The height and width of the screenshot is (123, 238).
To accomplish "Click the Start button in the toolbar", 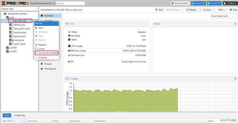I will tap(159, 10).
